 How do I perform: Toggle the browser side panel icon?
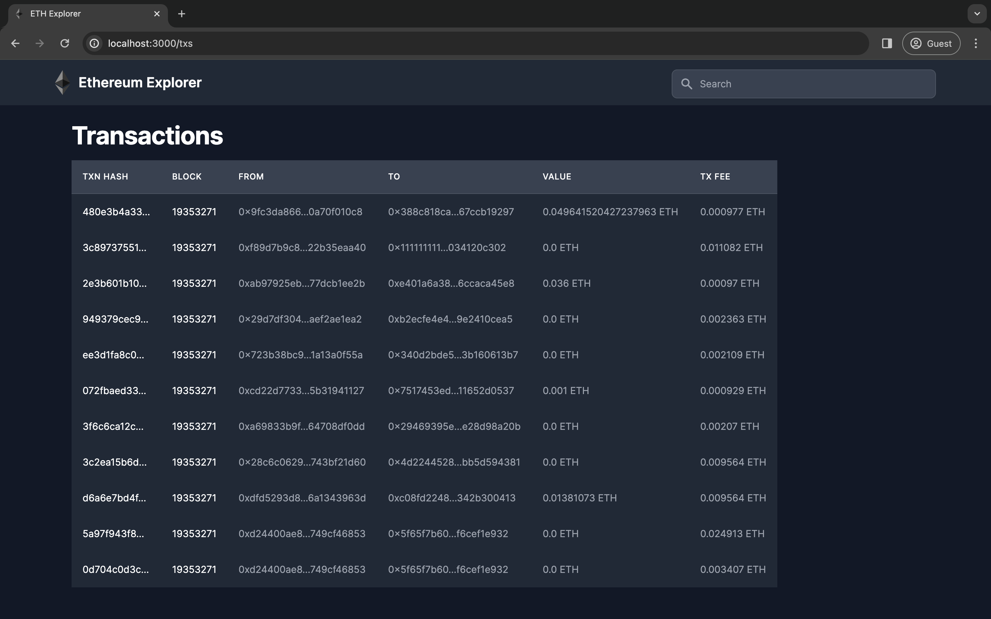click(x=887, y=43)
